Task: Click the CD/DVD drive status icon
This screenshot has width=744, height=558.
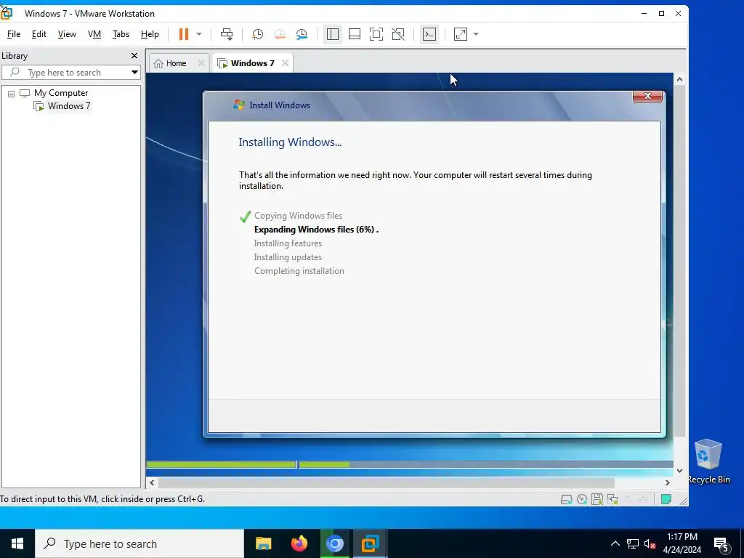Action: (x=582, y=499)
